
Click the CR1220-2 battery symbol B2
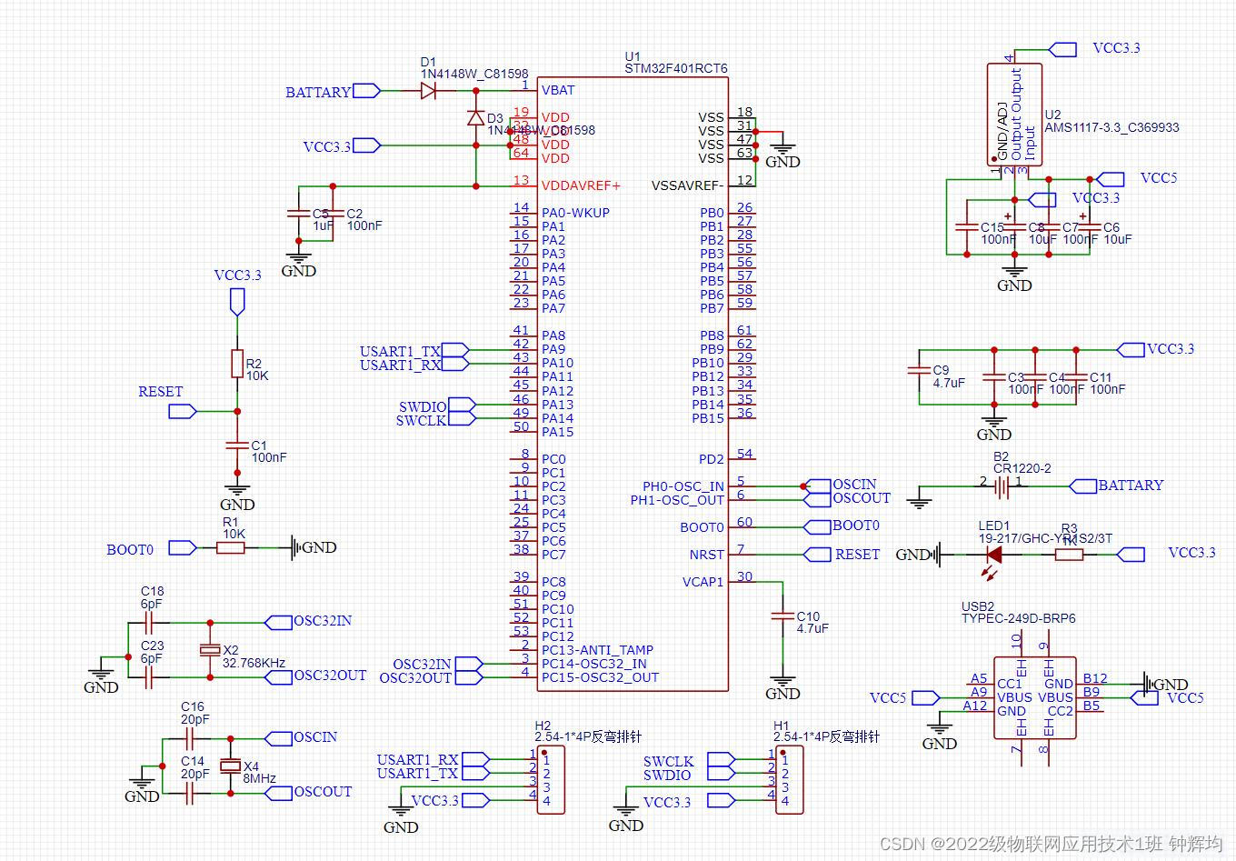pyautogui.click(x=1000, y=486)
